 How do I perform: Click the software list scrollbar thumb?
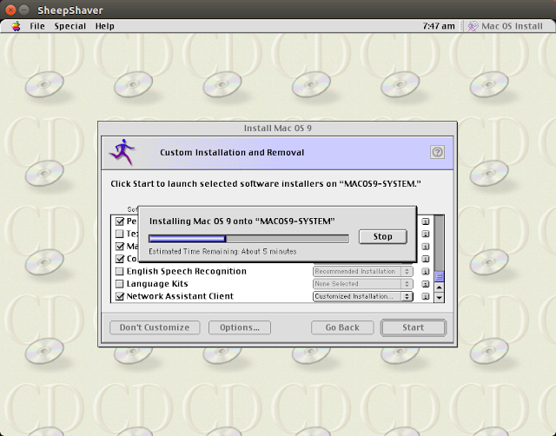click(x=439, y=276)
